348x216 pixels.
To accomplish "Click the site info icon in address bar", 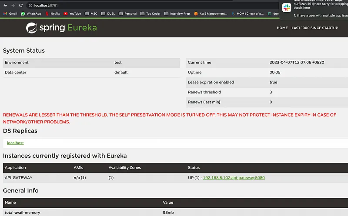I will click(30, 5).
